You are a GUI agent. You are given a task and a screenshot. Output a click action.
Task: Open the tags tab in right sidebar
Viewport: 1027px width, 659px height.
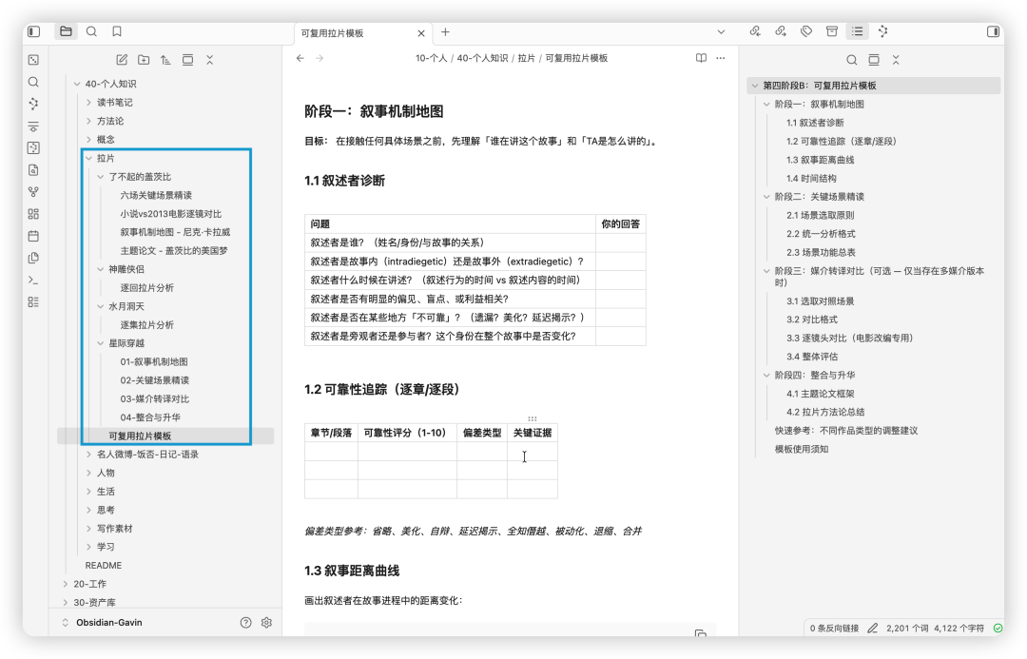(x=806, y=31)
